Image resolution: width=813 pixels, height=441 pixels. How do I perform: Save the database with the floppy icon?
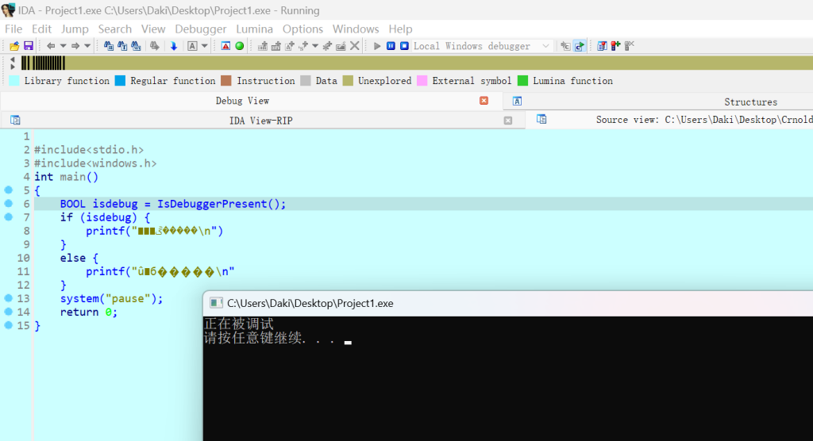[x=29, y=46]
